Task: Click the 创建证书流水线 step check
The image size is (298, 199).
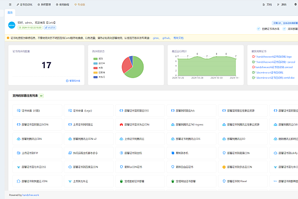Action: click(x=258, y=29)
